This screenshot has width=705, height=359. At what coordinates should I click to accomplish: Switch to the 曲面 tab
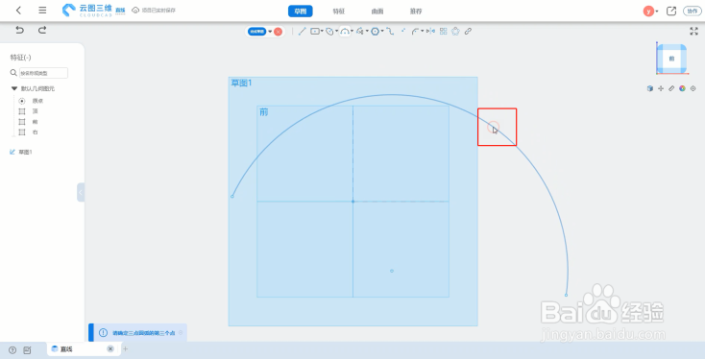[377, 12]
